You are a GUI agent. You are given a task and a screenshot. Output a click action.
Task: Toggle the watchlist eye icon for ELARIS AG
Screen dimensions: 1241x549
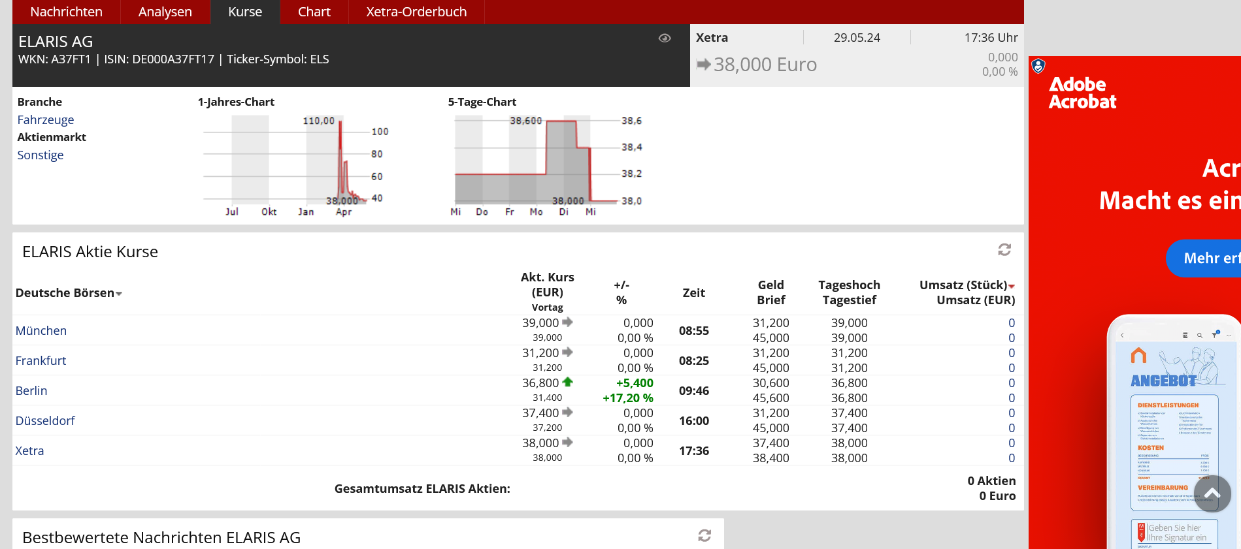click(665, 39)
